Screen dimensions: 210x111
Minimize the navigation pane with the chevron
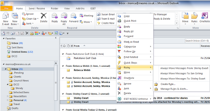pyautogui.click(x=56, y=38)
